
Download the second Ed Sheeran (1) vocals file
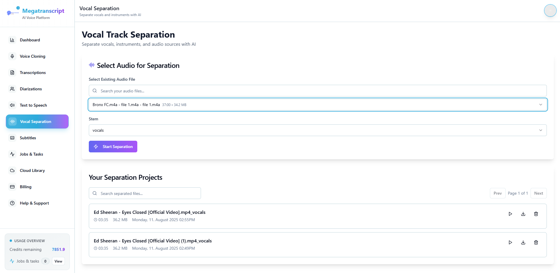click(523, 242)
